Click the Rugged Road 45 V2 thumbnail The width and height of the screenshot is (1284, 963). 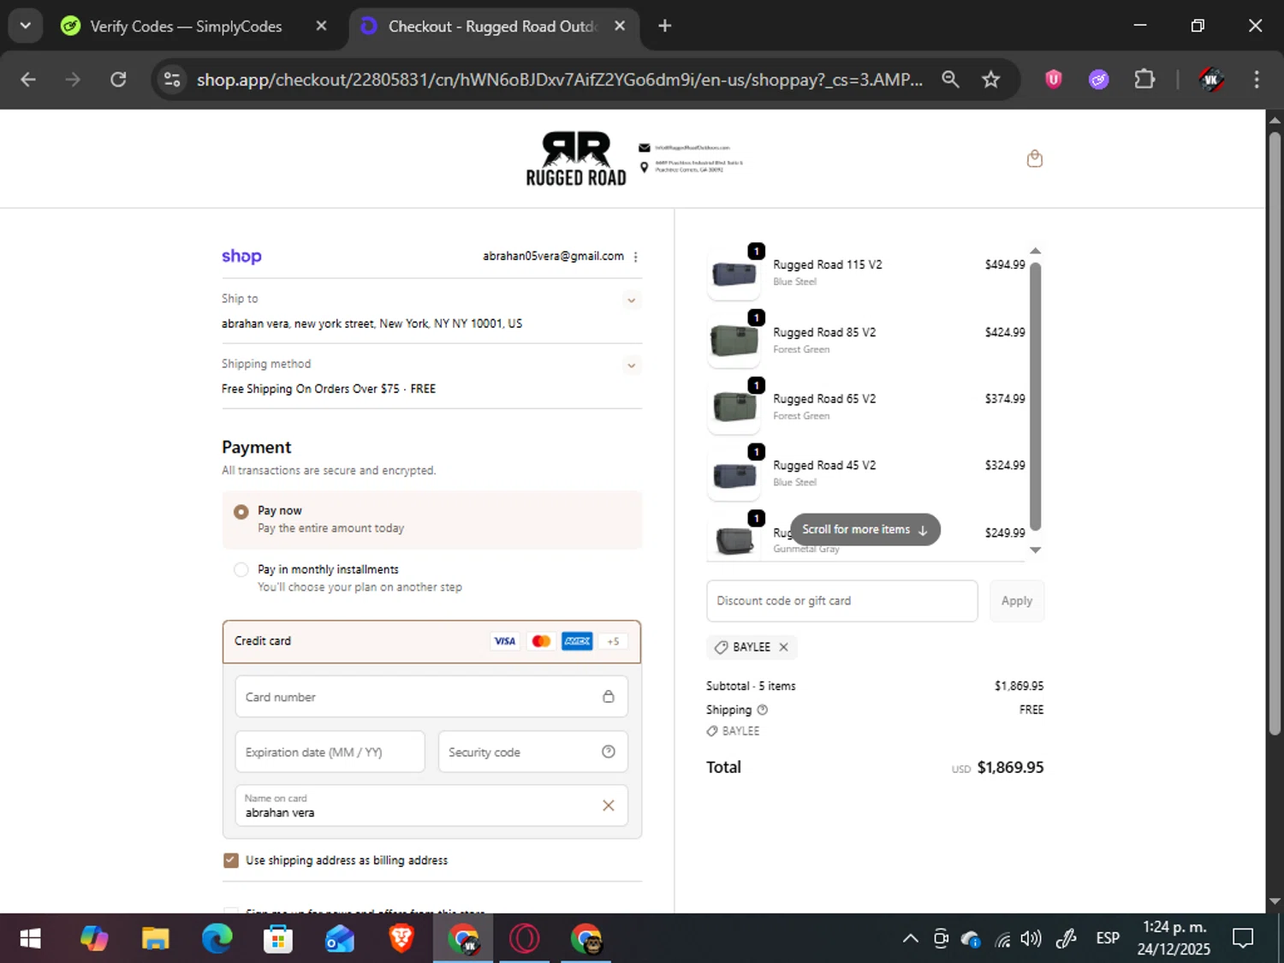734,474
